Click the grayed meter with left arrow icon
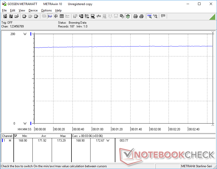 pyautogui.click(x=104, y=16)
